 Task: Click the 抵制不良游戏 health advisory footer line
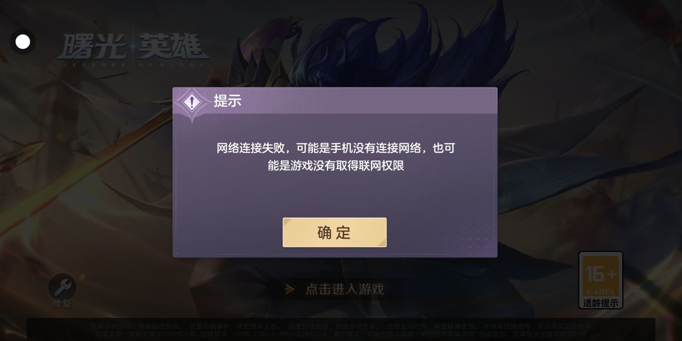[341, 326]
